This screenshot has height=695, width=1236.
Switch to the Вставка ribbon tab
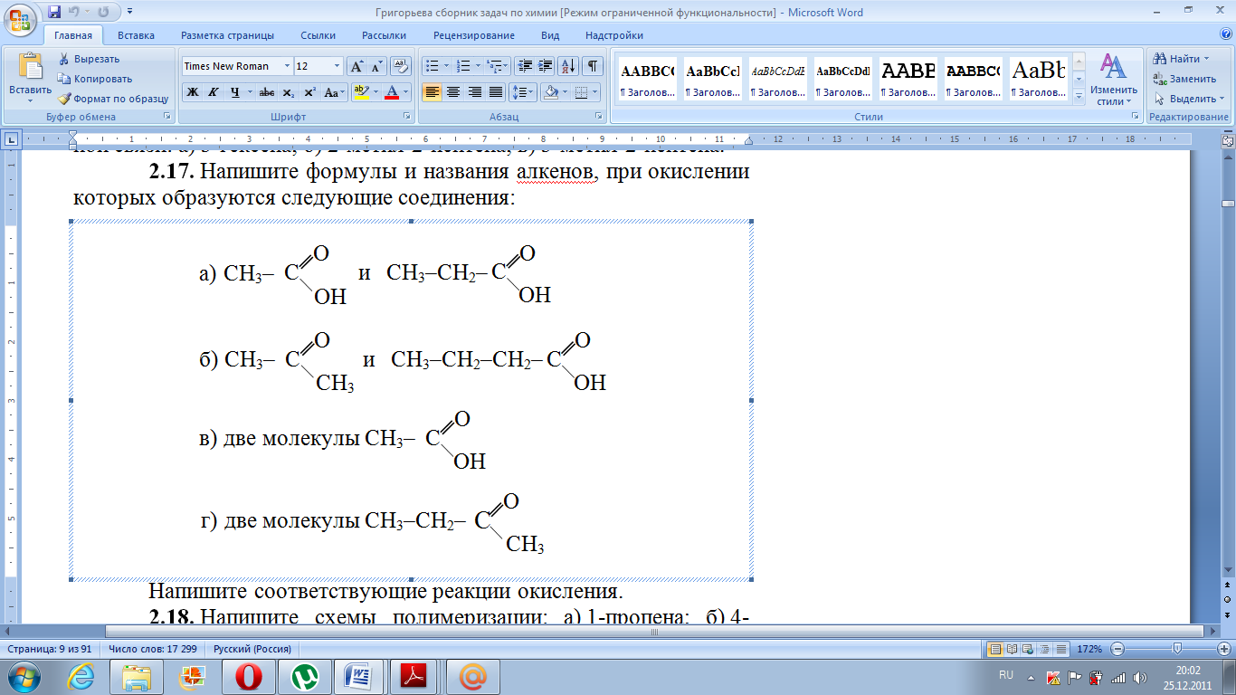136,35
